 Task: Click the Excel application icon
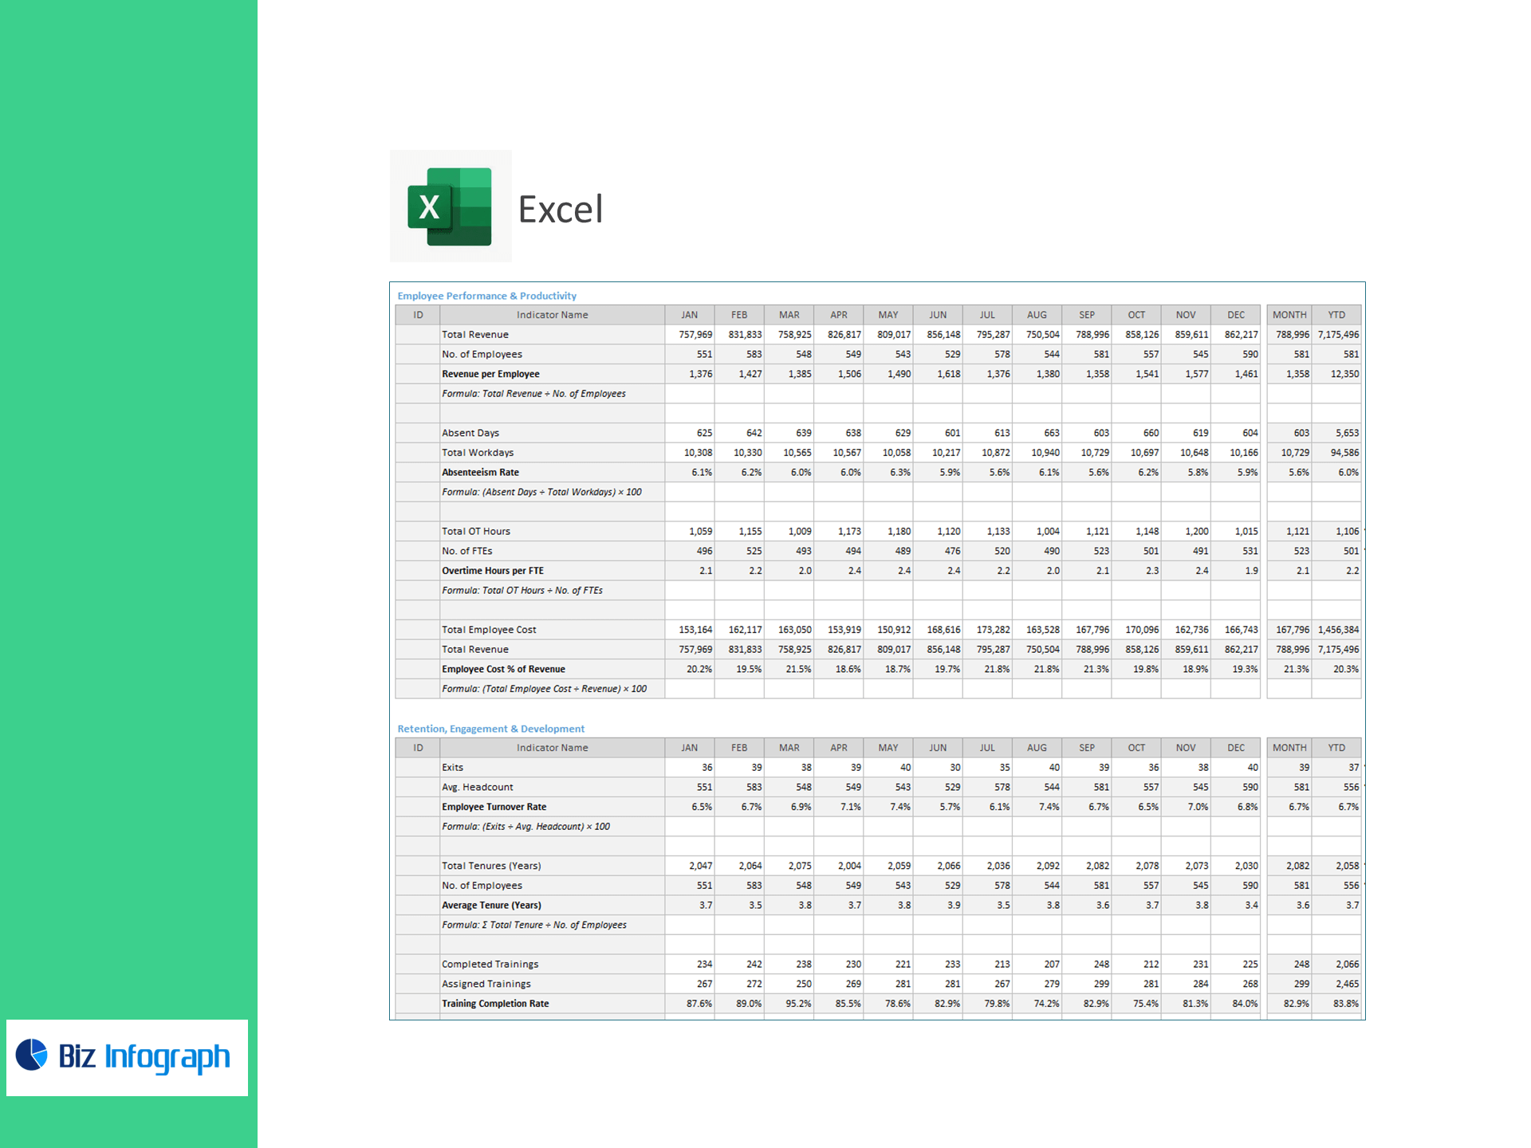450,206
